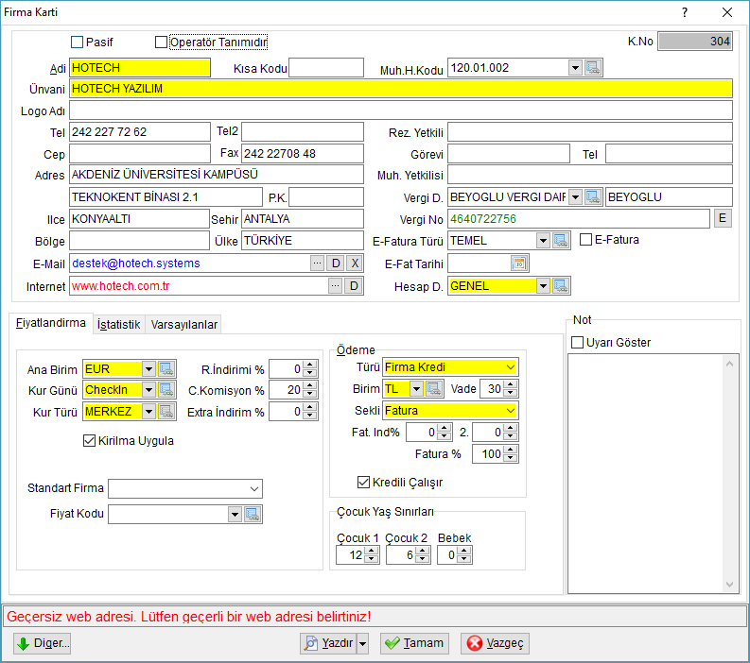Viewport: 750px width, 663px height.
Task: Click the Çocuk 1 age spinner
Action: (x=371, y=555)
